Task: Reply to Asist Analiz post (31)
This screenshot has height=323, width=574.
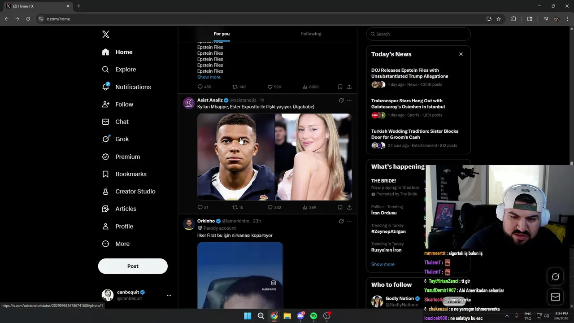Action: [x=203, y=207]
